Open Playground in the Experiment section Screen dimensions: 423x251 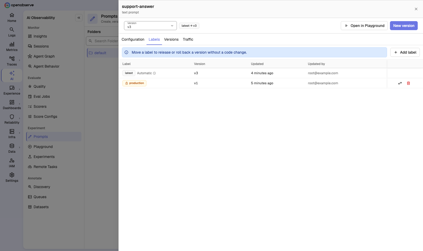54,147
